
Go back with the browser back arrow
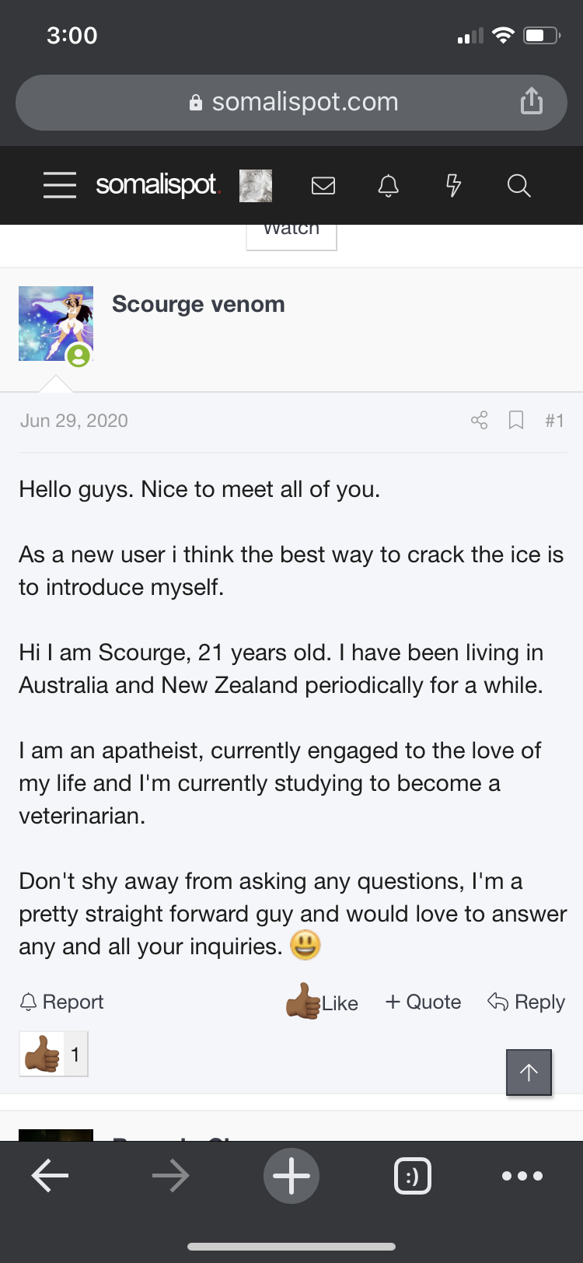50,1176
